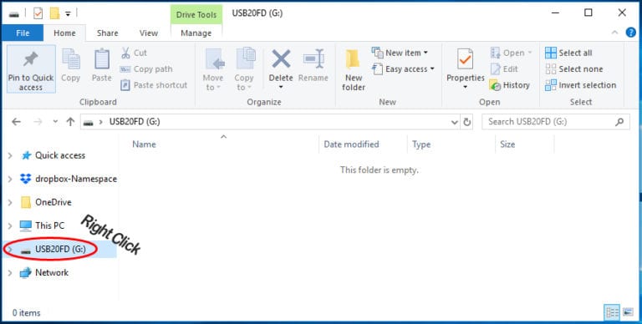Screen dimensions: 642x324
Task: Sort by the Type column header
Action: (421, 144)
